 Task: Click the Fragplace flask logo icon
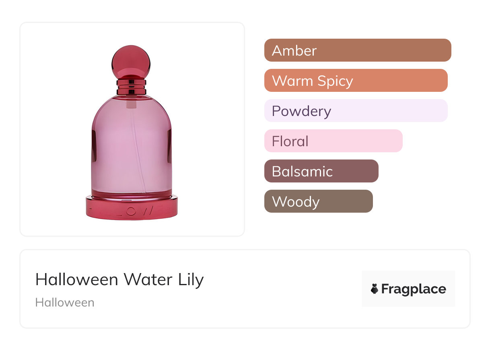point(375,289)
